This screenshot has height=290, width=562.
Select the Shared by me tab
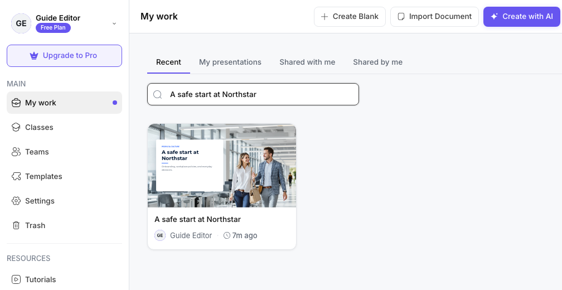tap(378, 62)
